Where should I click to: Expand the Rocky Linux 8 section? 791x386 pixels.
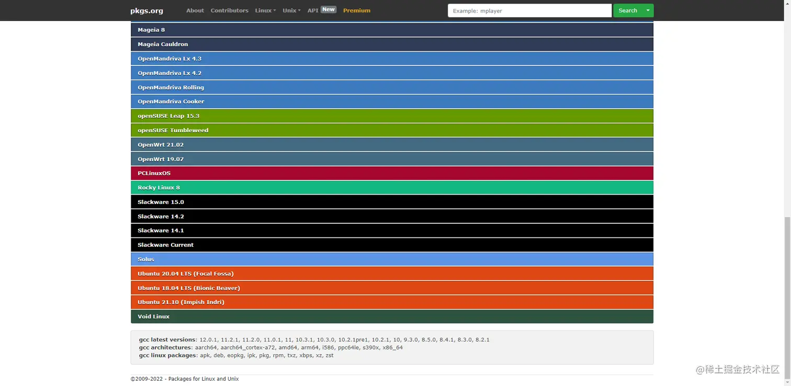(x=392, y=187)
